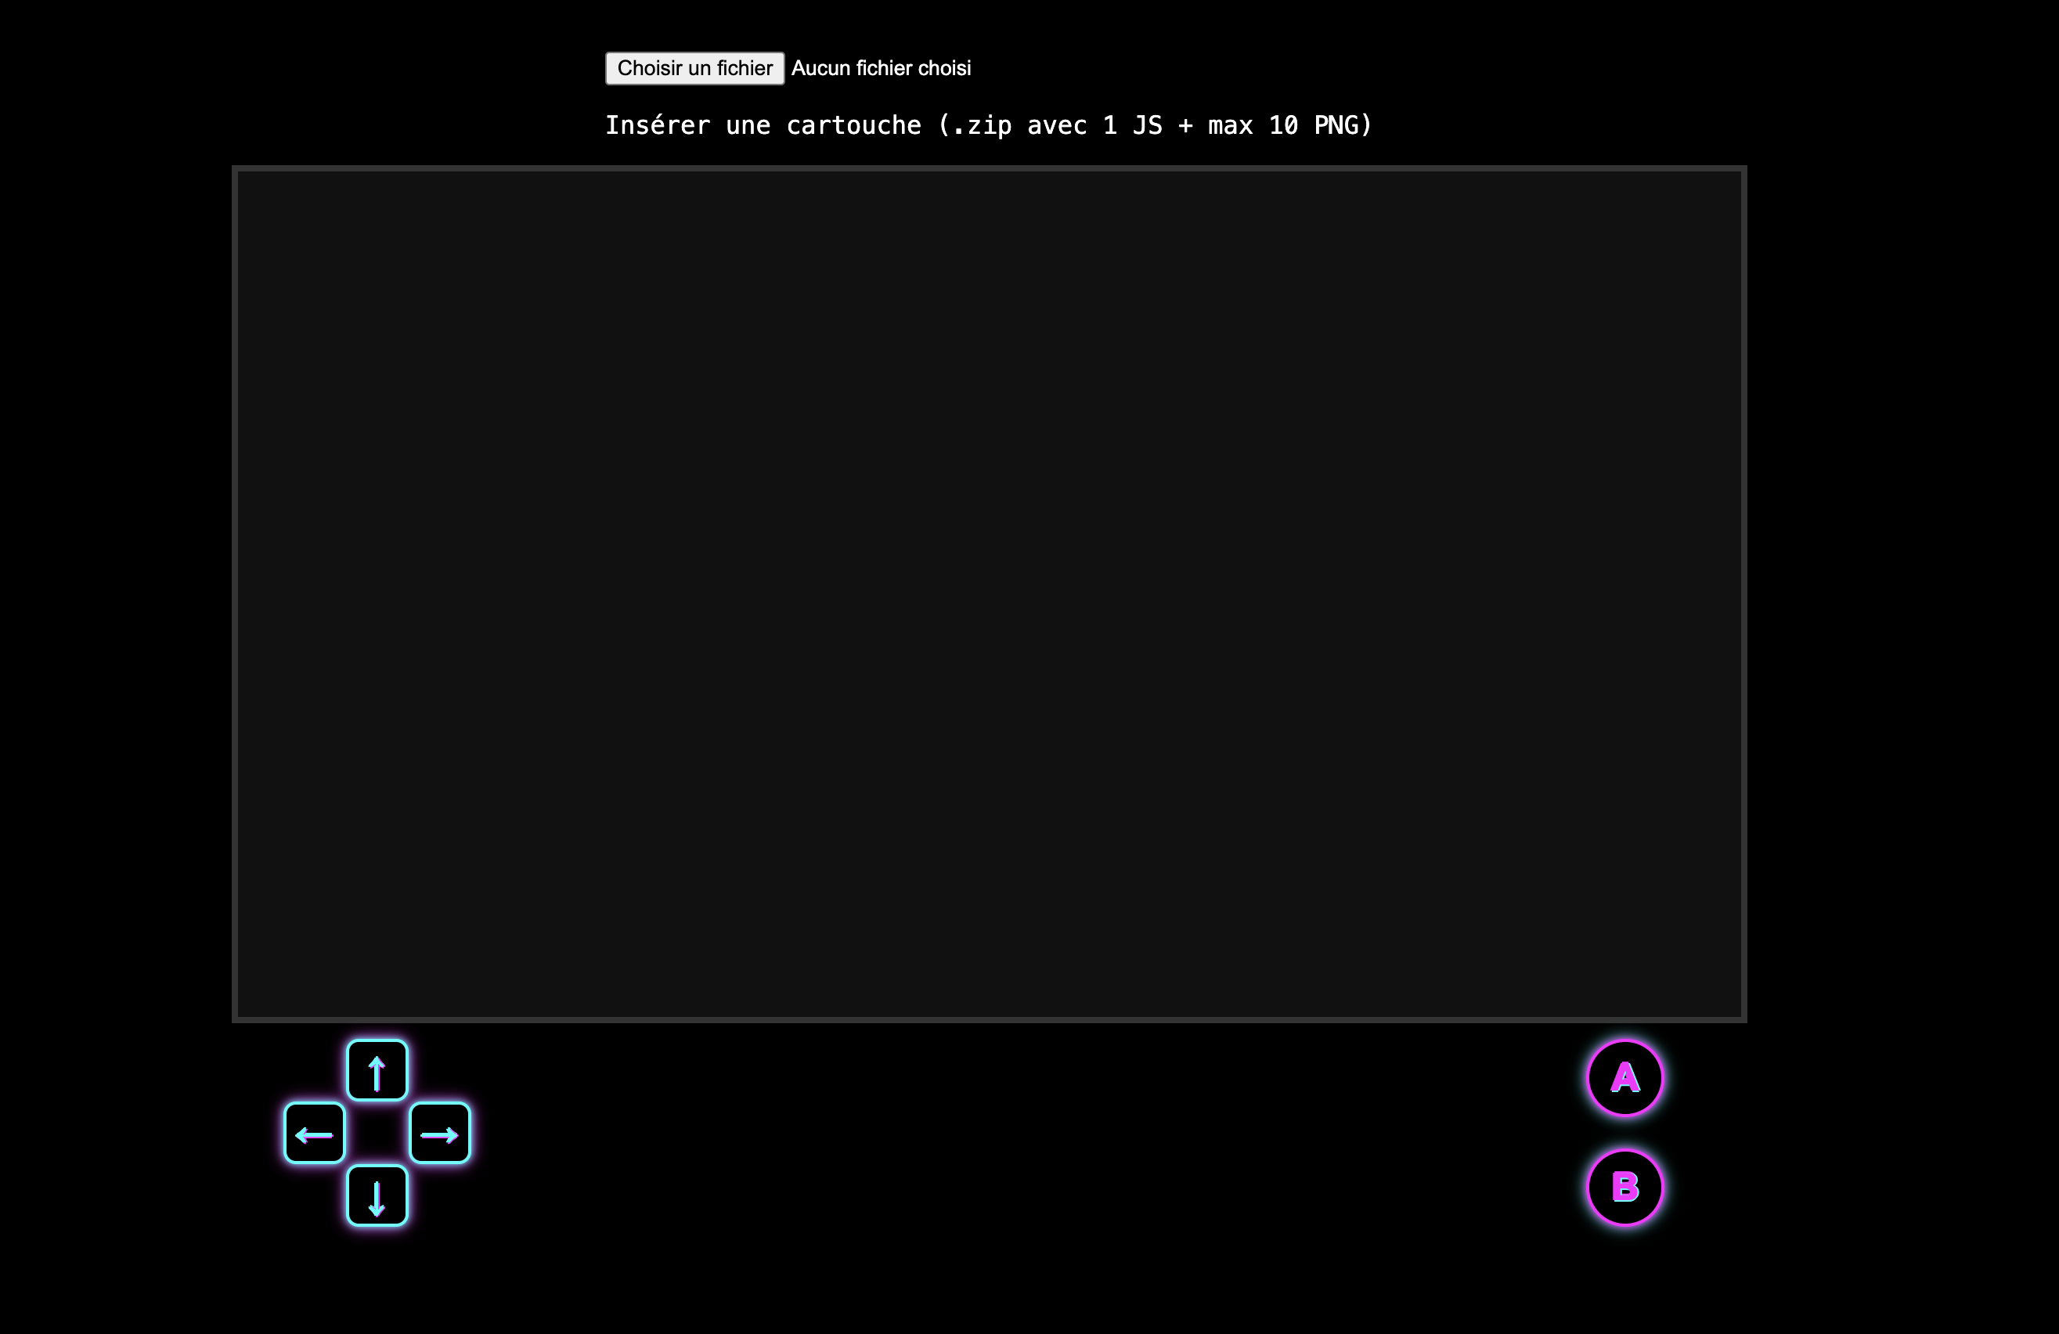Push the magenta B button
The image size is (2059, 1334).
click(x=1624, y=1187)
